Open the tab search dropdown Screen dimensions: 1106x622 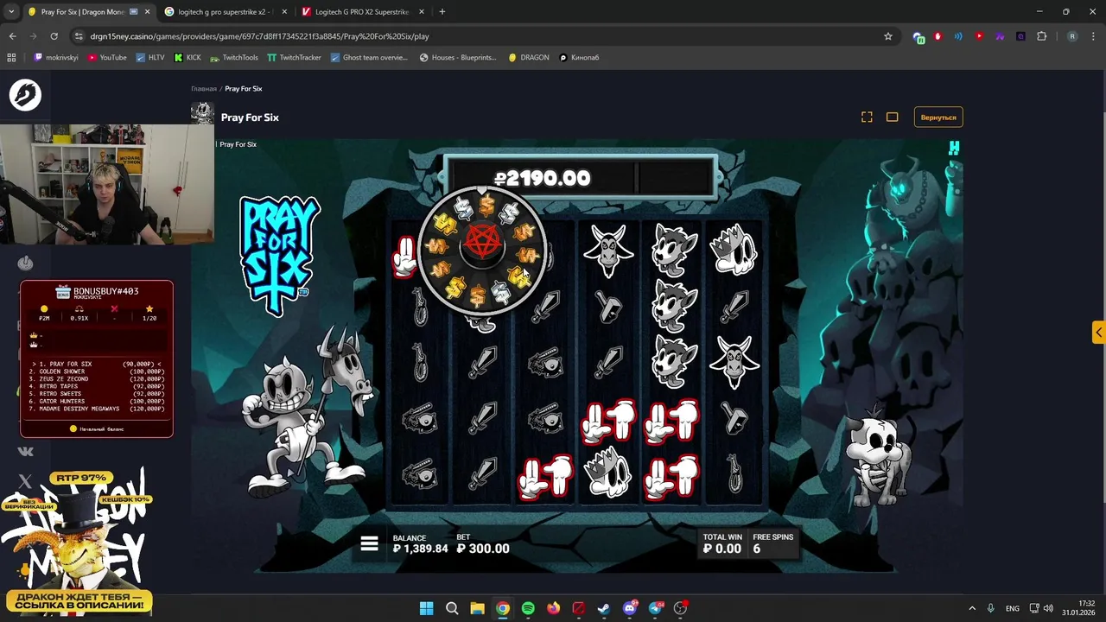pyautogui.click(x=11, y=12)
